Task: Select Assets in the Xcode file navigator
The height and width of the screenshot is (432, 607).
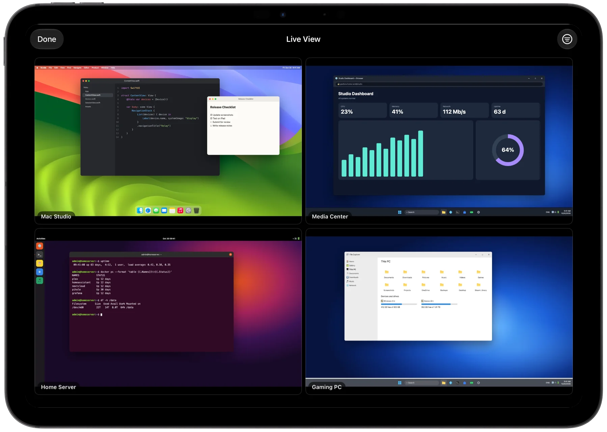Action: [88, 107]
